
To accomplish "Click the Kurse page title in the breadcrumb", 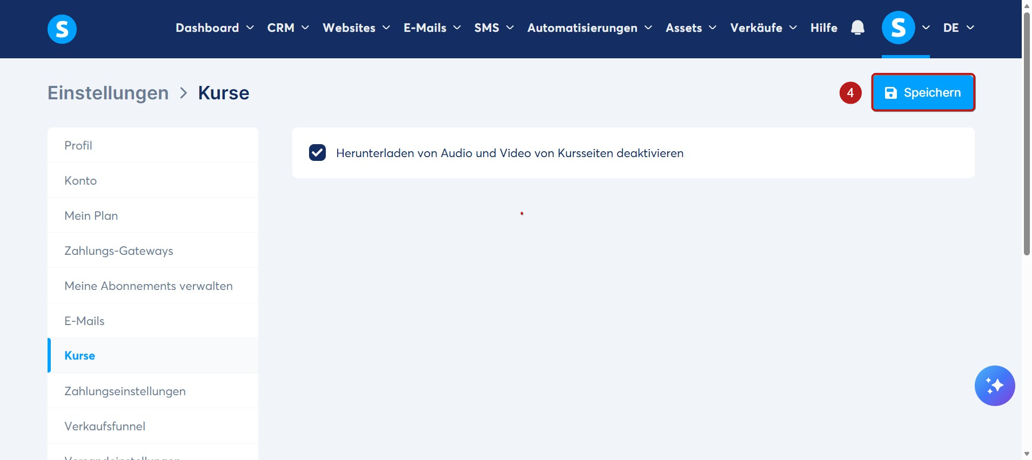I will (224, 93).
